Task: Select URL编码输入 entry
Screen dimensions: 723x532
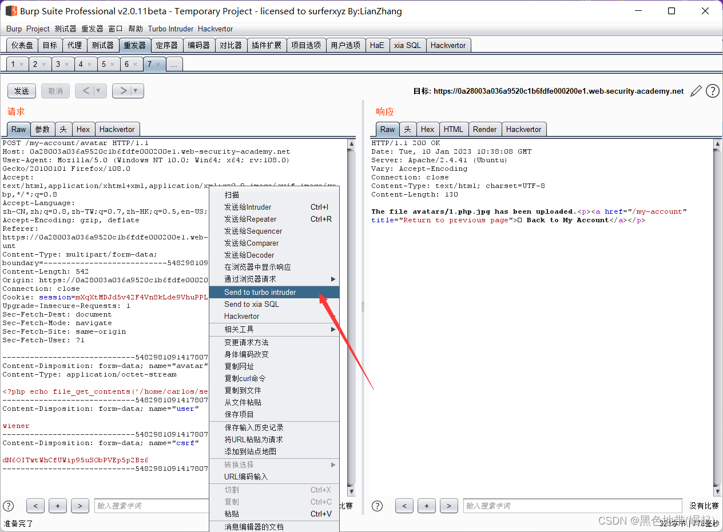Action: (x=274, y=477)
